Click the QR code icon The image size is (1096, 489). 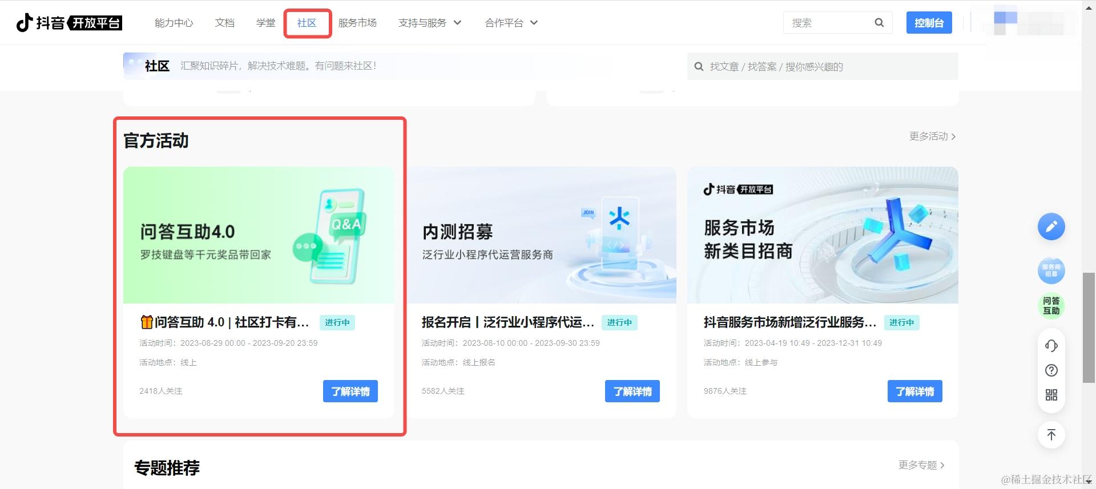coord(1051,395)
